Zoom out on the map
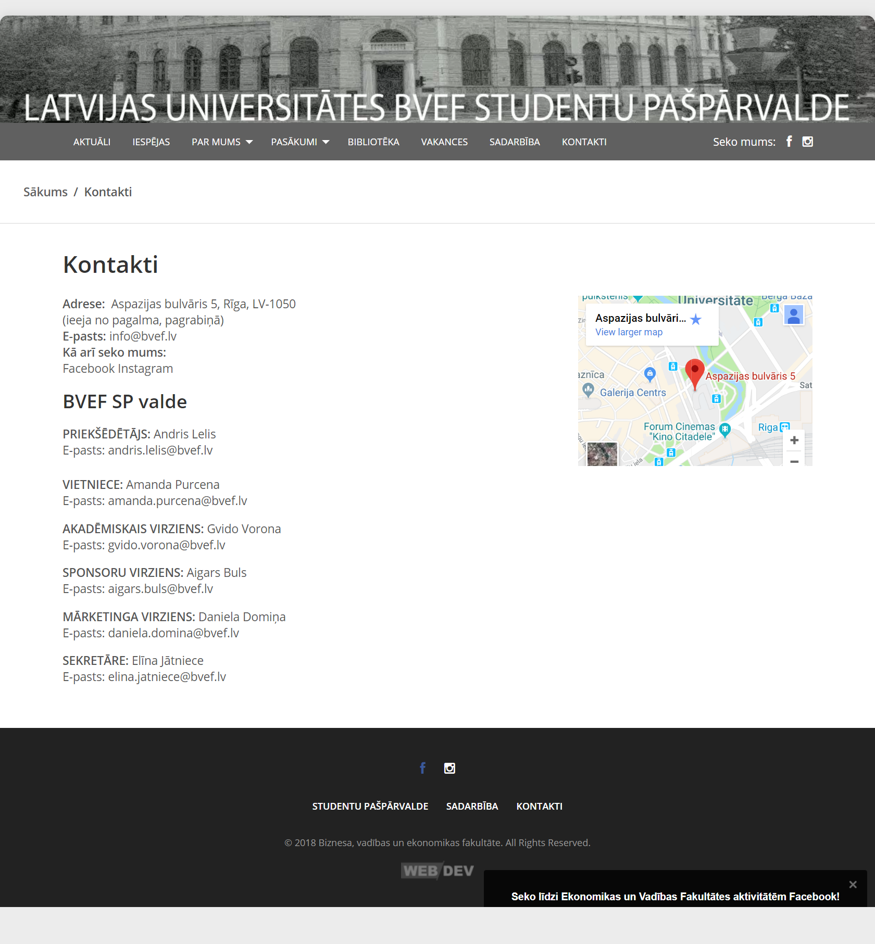The width and height of the screenshot is (875, 944). [x=794, y=461]
